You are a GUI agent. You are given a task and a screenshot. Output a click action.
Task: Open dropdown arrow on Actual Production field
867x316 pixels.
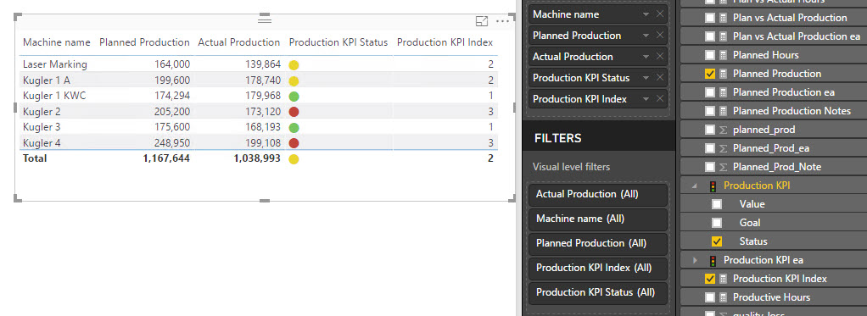tap(646, 57)
